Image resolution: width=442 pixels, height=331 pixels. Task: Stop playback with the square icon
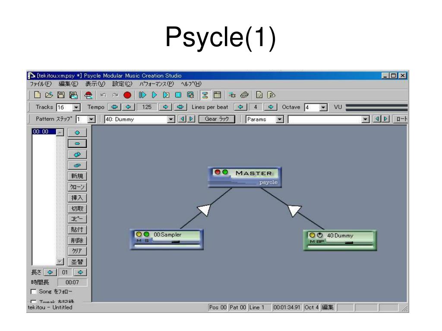(178, 95)
